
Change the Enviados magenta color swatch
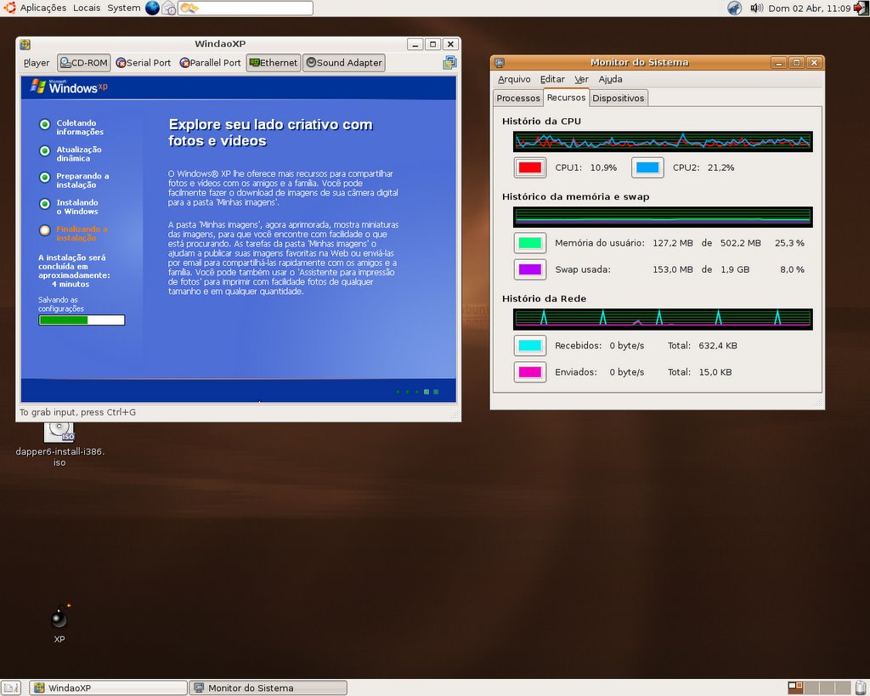(530, 372)
